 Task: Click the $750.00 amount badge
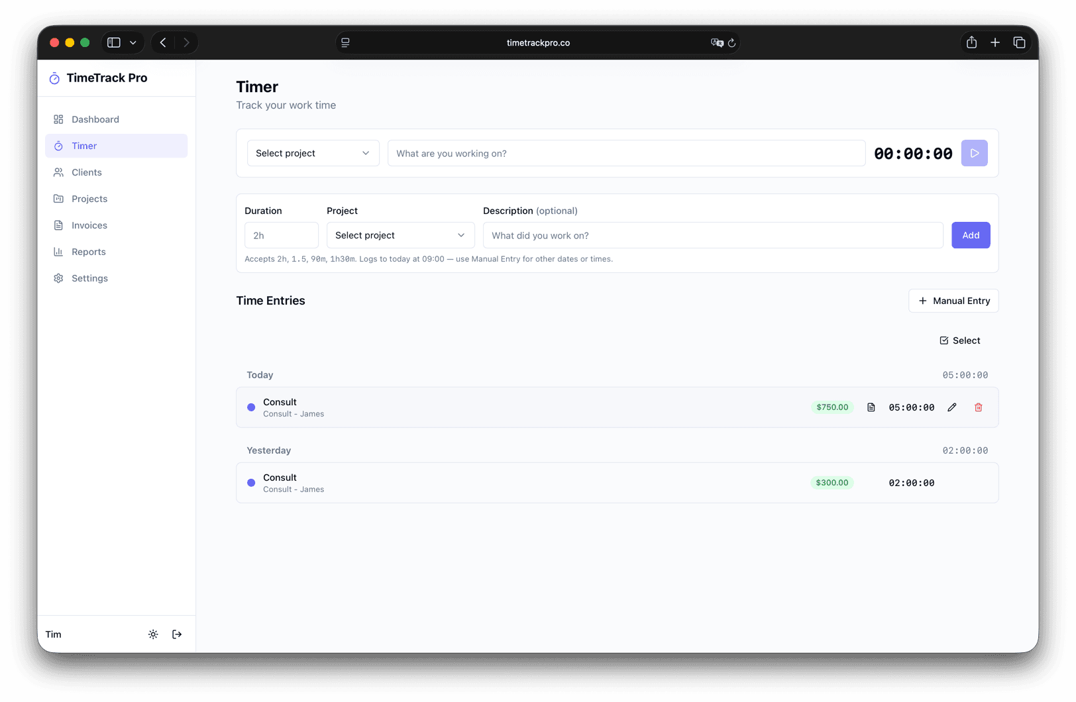(832, 407)
